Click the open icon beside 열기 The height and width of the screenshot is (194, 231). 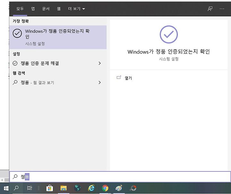point(119,77)
